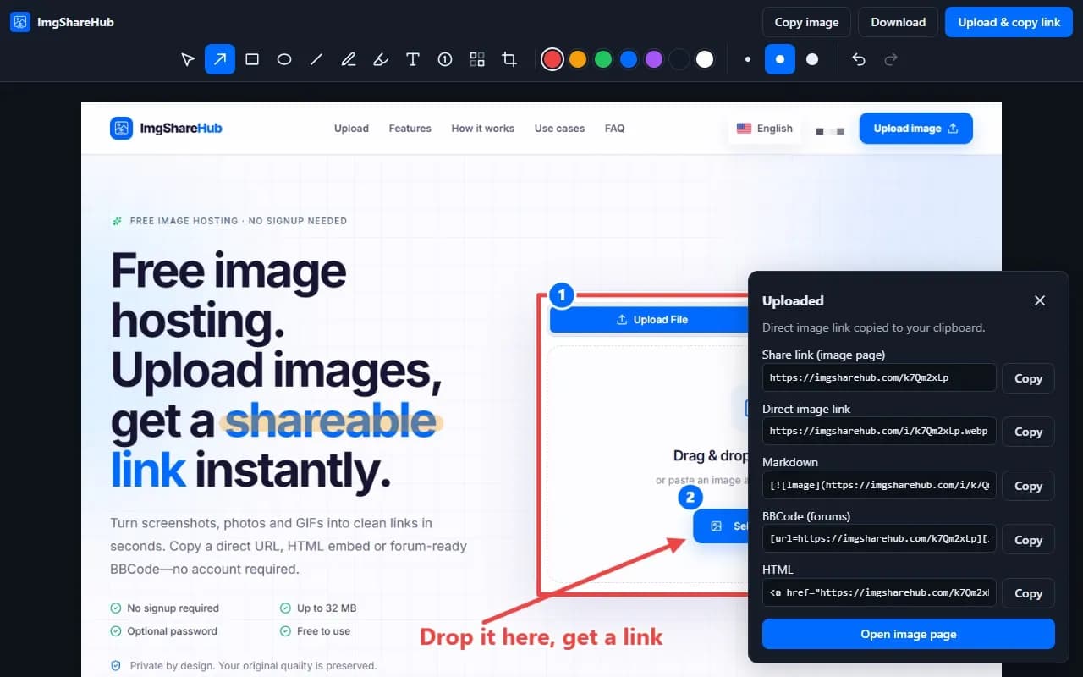Choose the Select pointer tool

click(x=188, y=59)
